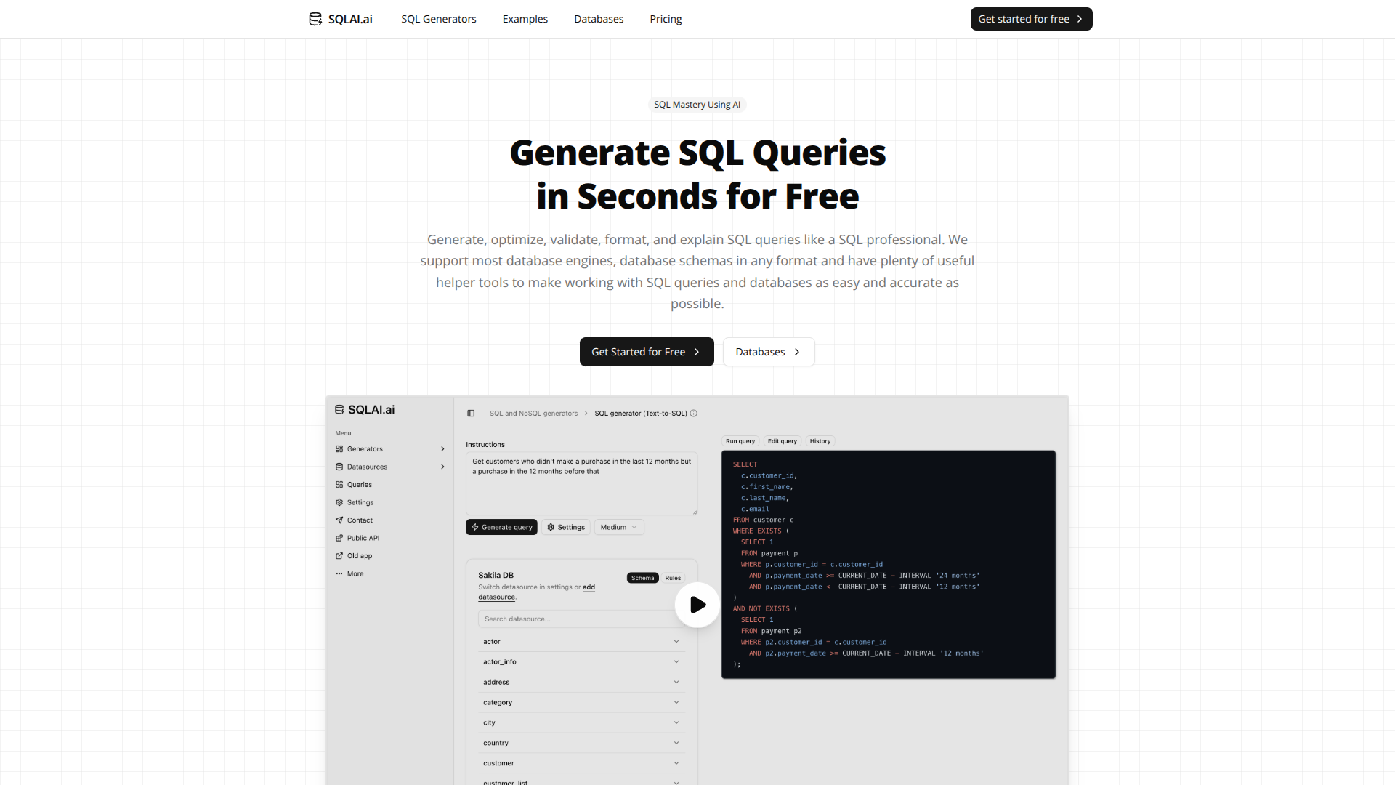1395x785 pixels.
Task: Click the Public API icon
Action: pyautogui.click(x=339, y=538)
